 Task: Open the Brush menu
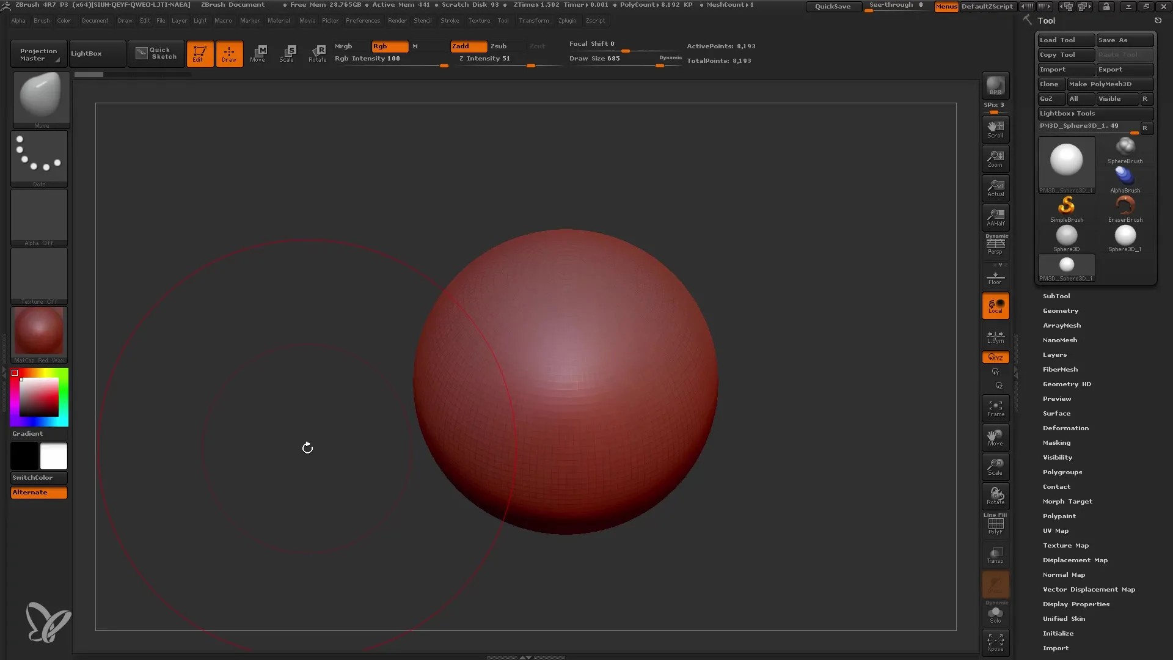tap(42, 21)
